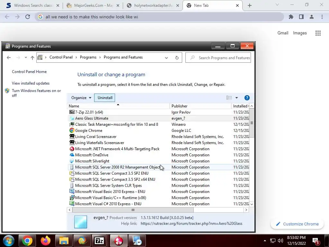Open Google Images link
The image size is (329, 247).
click(x=300, y=33)
